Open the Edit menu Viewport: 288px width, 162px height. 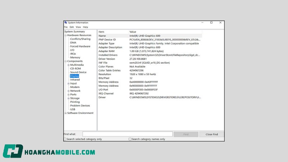72,27
